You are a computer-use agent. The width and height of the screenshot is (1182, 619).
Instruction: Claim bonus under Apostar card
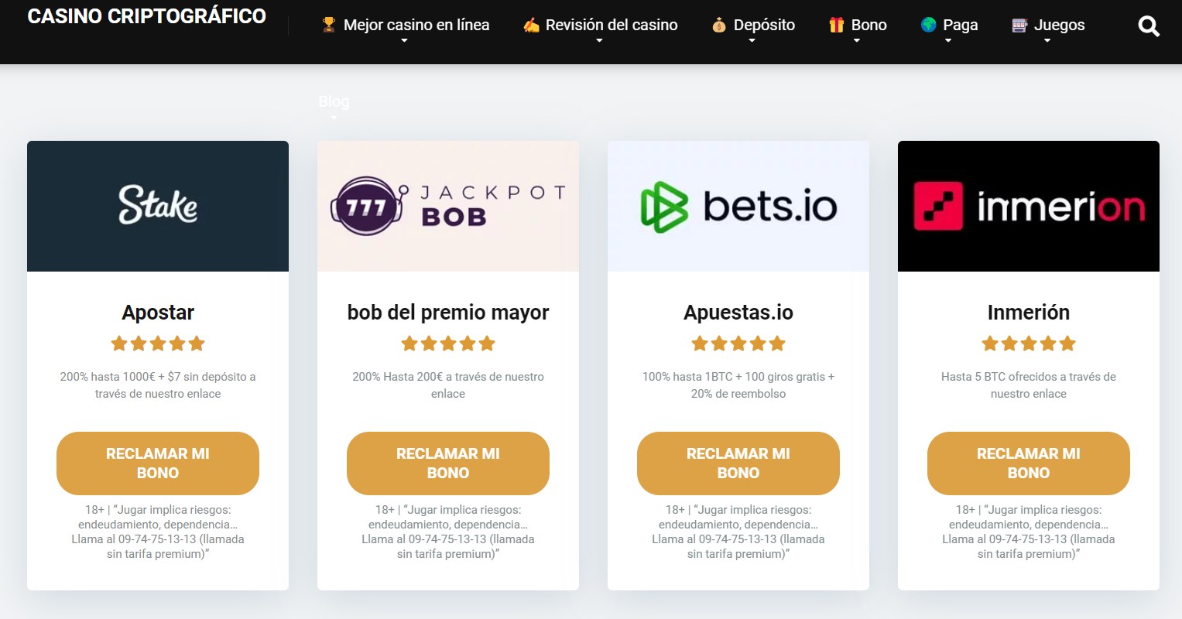(158, 463)
